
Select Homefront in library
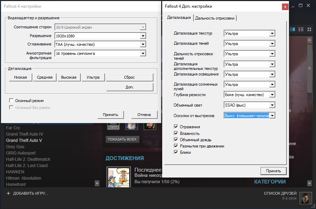coord(16,184)
